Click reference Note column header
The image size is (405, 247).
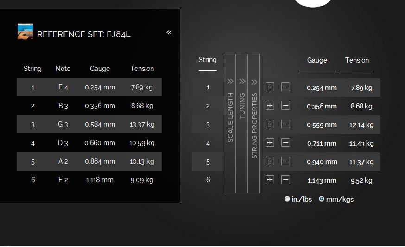pyautogui.click(x=63, y=69)
